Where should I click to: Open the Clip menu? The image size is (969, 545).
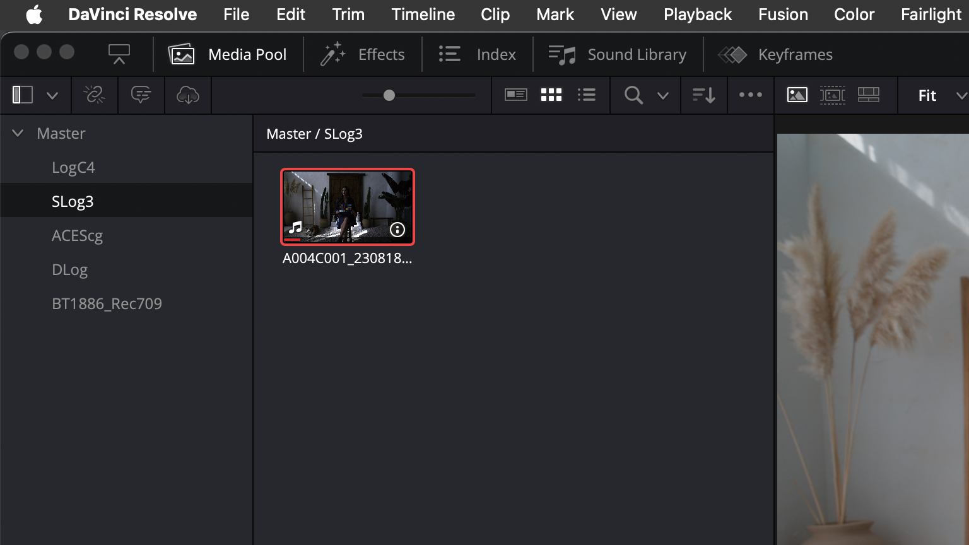point(495,15)
